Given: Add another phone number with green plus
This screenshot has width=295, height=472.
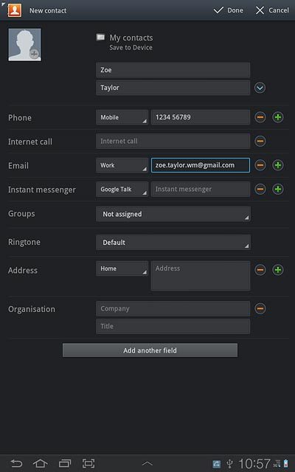Looking at the screenshot, I should pos(278,117).
